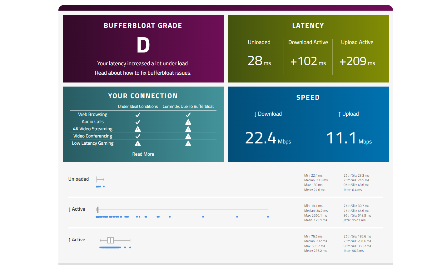
Task: Select the Download Active latency value
Action: (308, 61)
